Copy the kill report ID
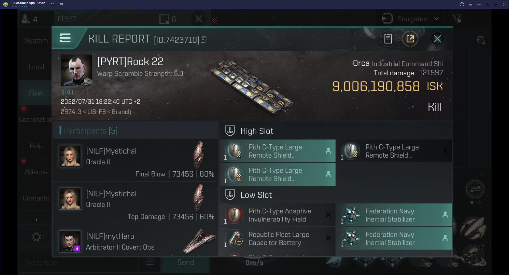This screenshot has height=275, width=509. [x=203, y=40]
